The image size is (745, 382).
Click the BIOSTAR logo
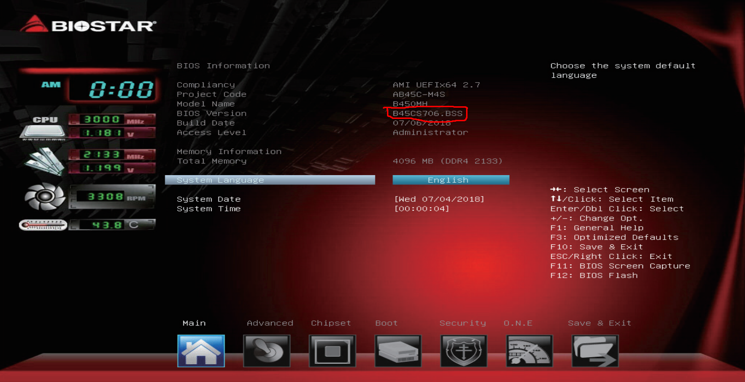click(88, 24)
